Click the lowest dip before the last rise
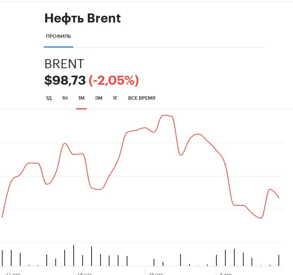 click(261, 218)
